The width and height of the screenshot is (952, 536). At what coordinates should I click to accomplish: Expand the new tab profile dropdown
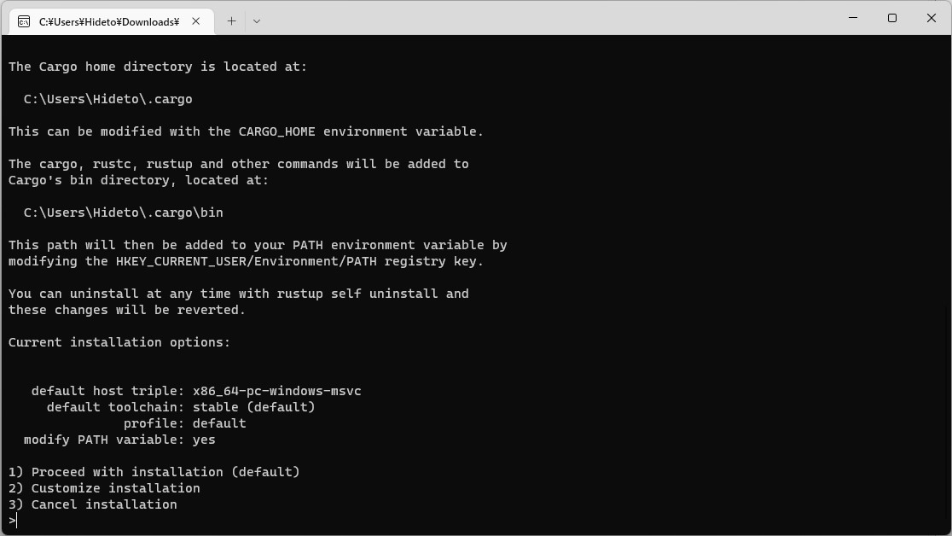click(257, 21)
